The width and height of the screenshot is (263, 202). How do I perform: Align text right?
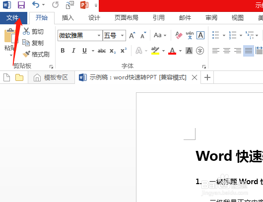pyautogui.click(x=238, y=51)
